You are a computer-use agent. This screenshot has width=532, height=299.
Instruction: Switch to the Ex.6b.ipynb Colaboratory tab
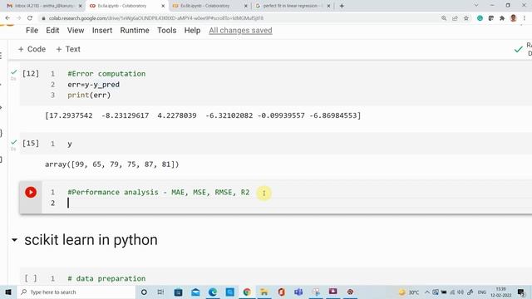(x=205, y=6)
